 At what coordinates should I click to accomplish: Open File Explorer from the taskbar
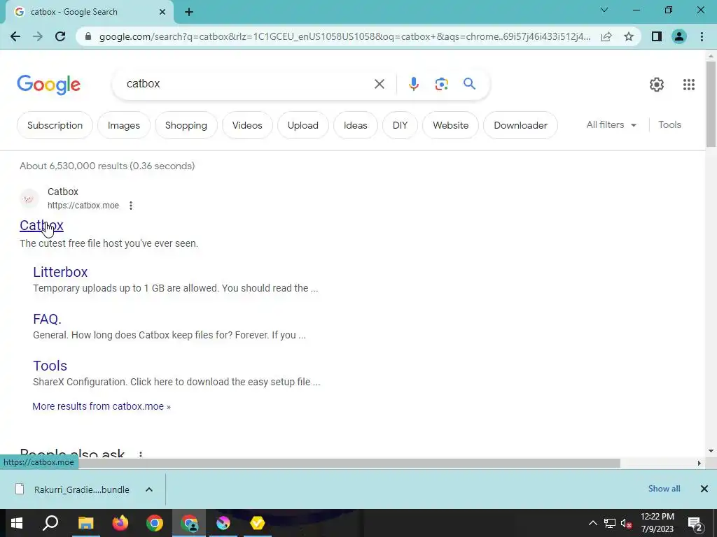(x=85, y=523)
